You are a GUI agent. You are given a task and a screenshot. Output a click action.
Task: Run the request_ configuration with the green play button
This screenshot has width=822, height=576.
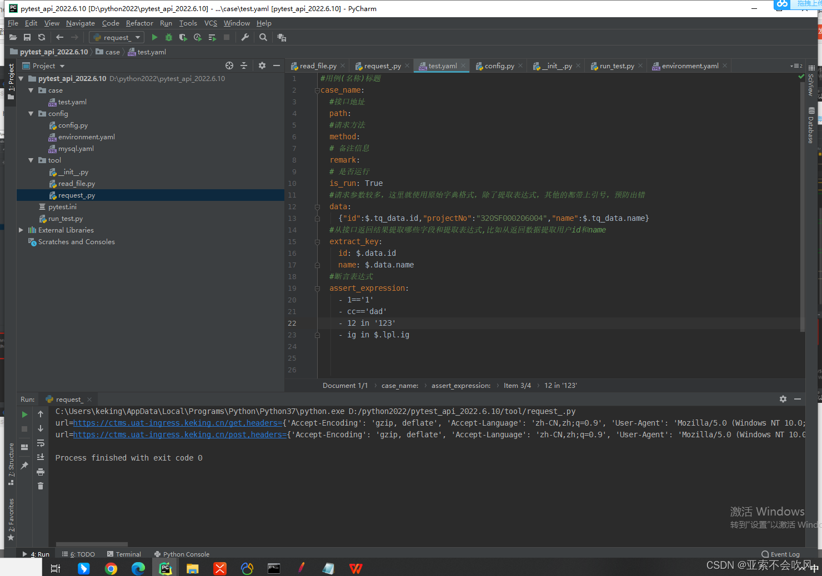(154, 37)
